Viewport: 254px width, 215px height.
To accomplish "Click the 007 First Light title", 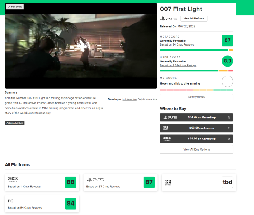I will [181, 9].
